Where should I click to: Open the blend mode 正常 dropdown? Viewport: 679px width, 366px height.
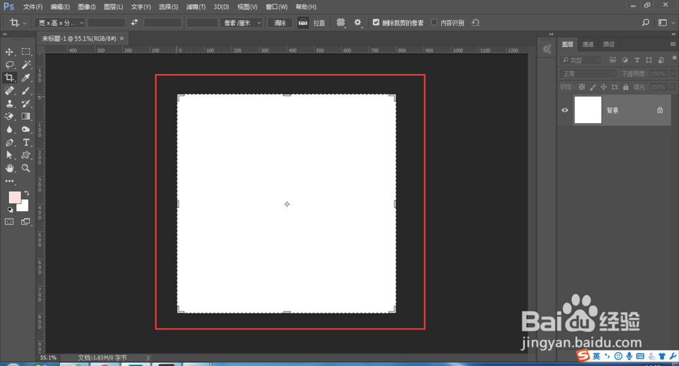click(588, 73)
